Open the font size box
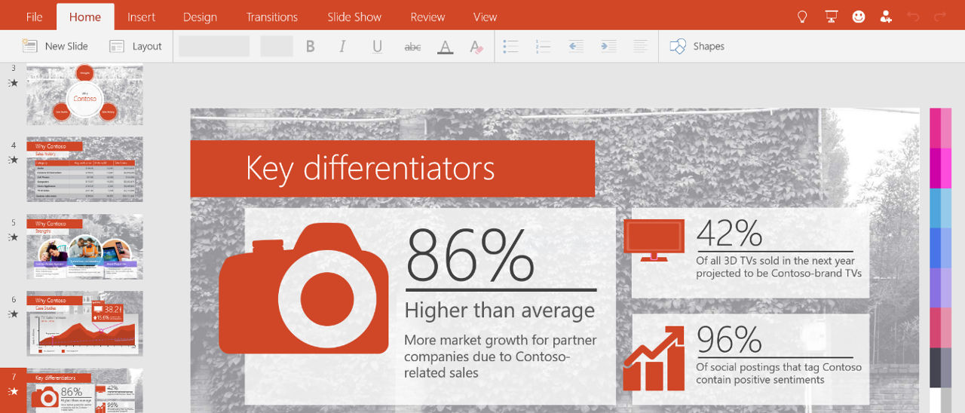965x413 pixels. coord(277,46)
